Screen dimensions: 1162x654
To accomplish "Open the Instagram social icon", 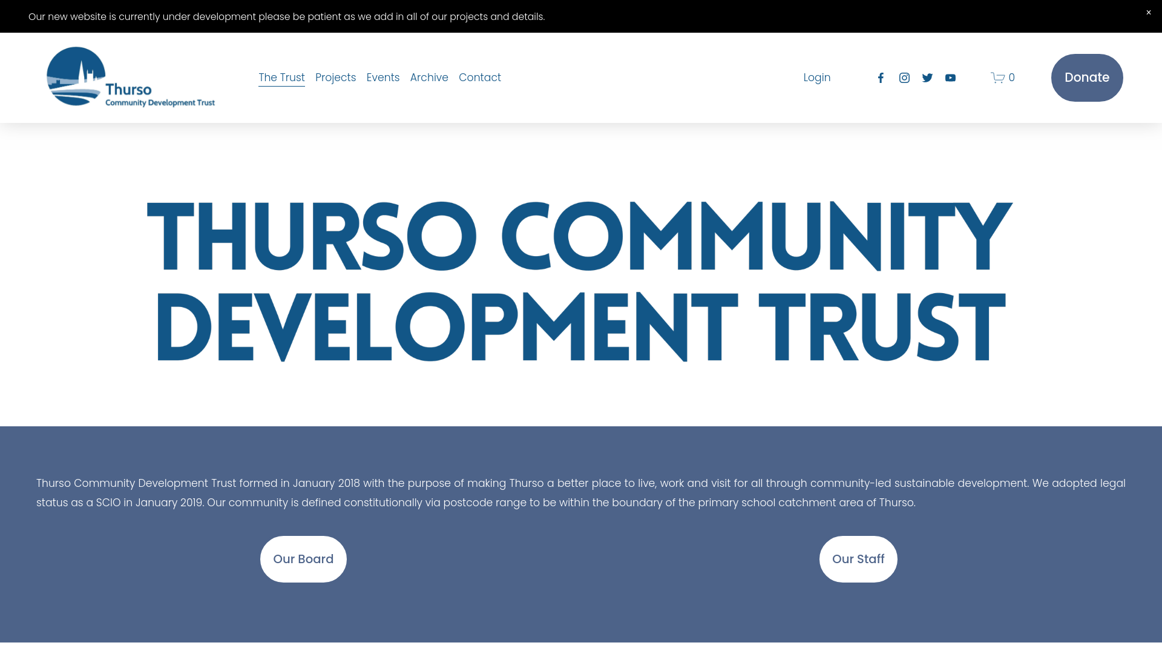I will coord(904,78).
